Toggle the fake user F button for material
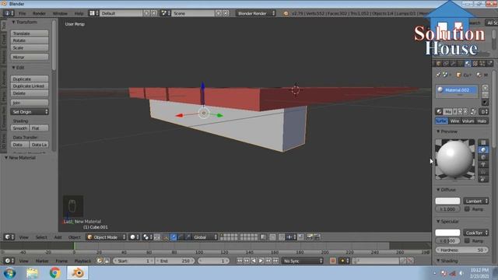This screenshot has width=498, height=280. (x=454, y=111)
